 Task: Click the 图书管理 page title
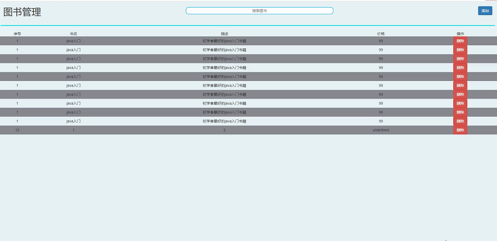pyautogui.click(x=23, y=12)
